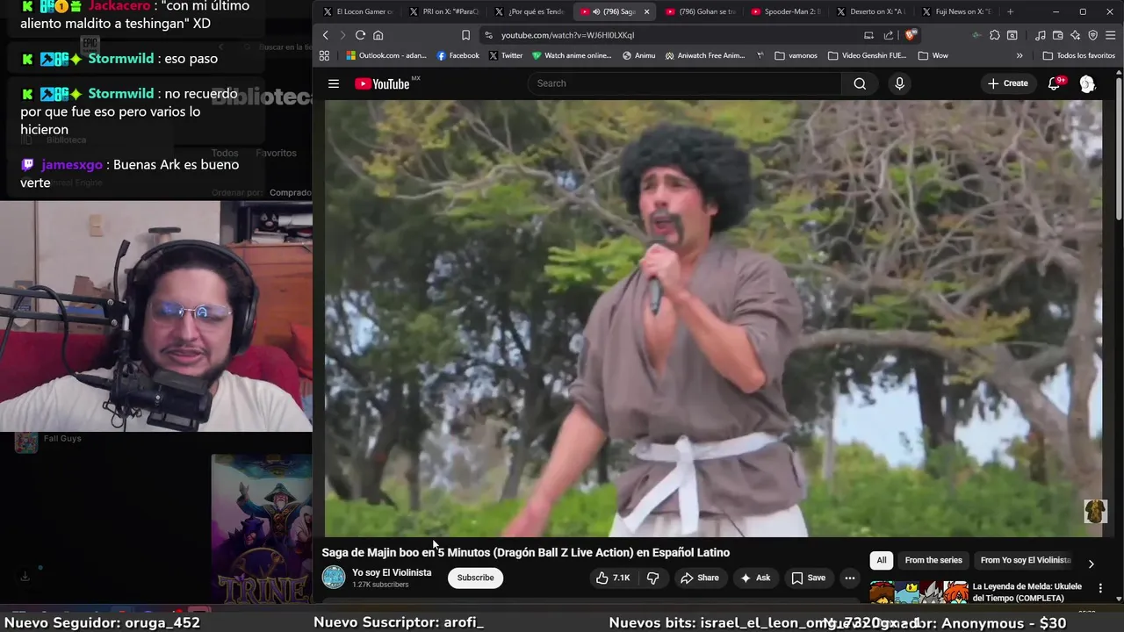Open Watch anime online bookmark

[x=572, y=55]
